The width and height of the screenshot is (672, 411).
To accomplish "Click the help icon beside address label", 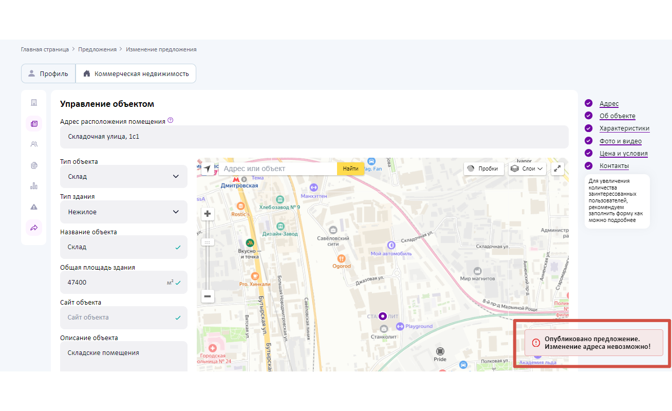I will pyautogui.click(x=171, y=121).
